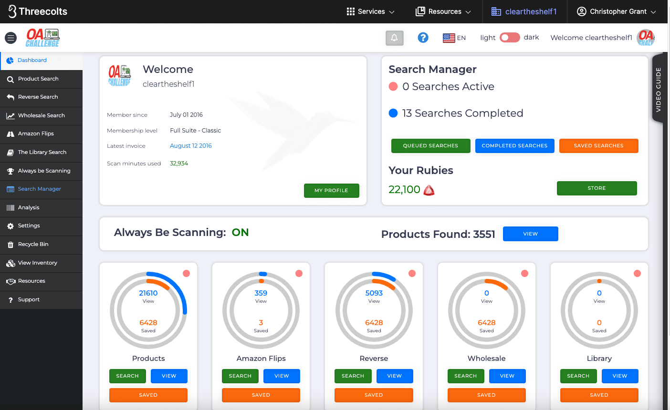Toggle the light/dark theme switch

pos(509,38)
